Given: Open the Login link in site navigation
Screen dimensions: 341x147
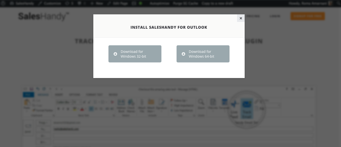Looking at the screenshot, I should tap(275, 16).
